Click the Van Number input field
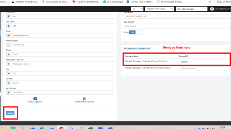 63,93
